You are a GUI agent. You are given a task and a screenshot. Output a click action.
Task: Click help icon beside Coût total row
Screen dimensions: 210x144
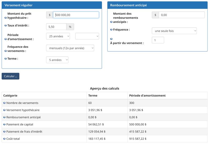[x=4, y=139]
